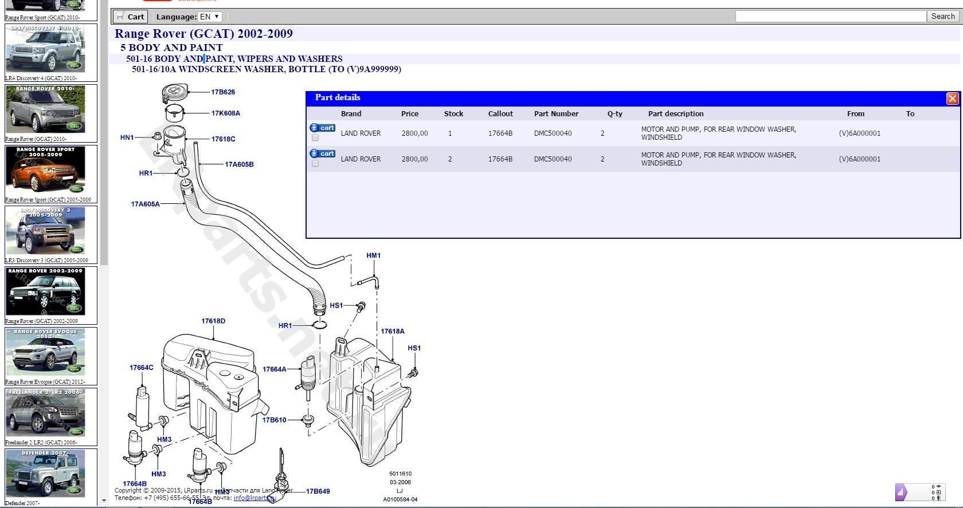The image size is (963, 508).
Task: Click callout 17B649 in diagram
Action: [318, 491]
